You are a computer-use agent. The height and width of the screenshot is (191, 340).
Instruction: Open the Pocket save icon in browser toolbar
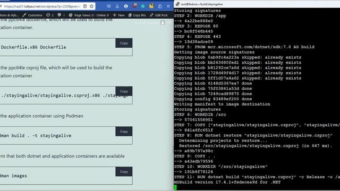click(109, 6)
